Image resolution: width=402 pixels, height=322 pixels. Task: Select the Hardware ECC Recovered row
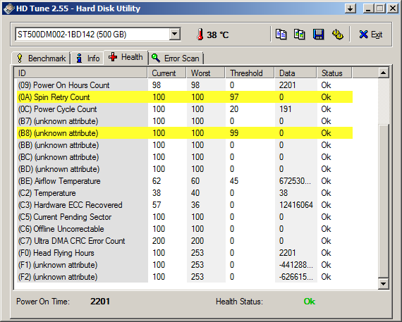[x=185, y=205]
